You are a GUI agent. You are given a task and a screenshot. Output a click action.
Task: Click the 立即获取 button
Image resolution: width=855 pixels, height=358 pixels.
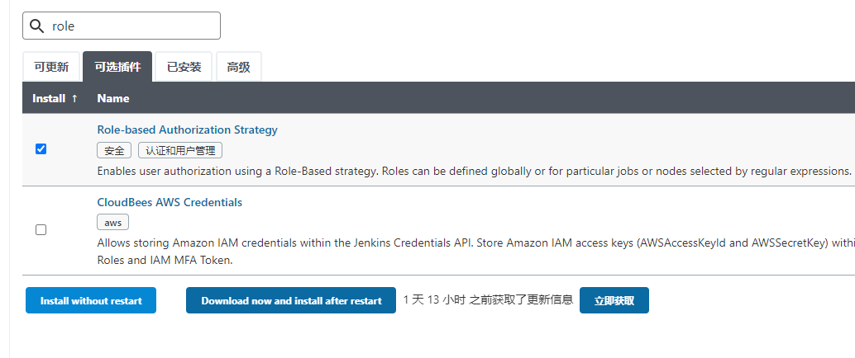pos(614,300)
